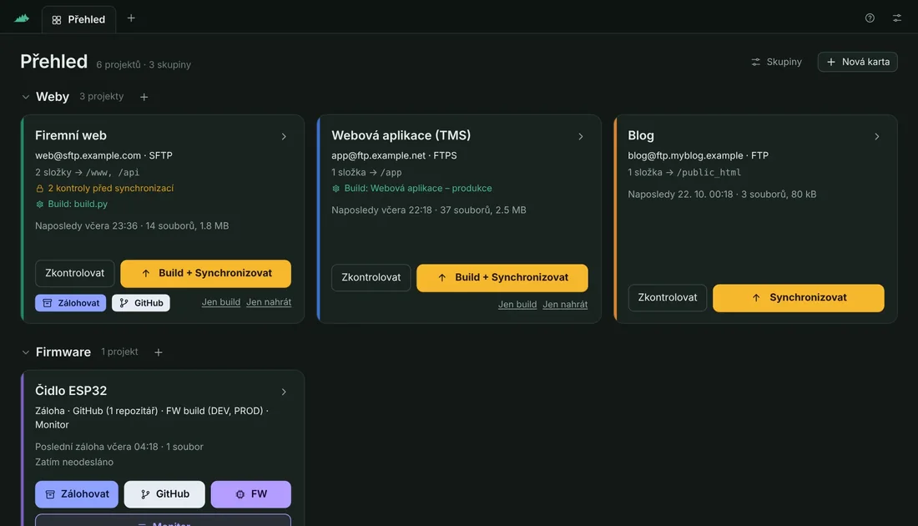Switch to the Přehled tab
Image resolution: width=918 pixels, height=526 pixels.
[78, 19]
